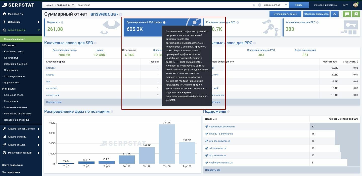Expand Анализ ключевых слов sidebar section
The width and height of the screenshot is (362, 176).
(21, 129)
